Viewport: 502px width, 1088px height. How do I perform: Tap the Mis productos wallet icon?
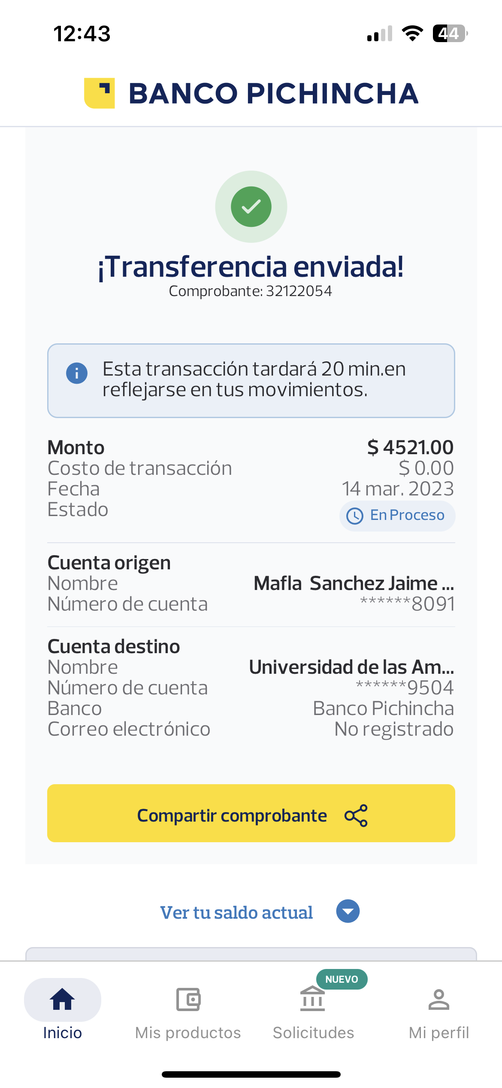click(188, 999)
